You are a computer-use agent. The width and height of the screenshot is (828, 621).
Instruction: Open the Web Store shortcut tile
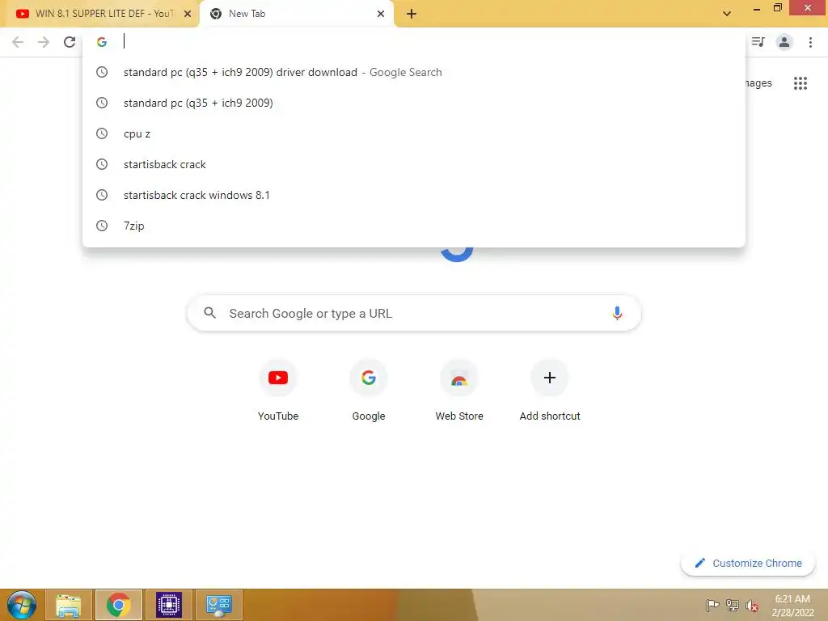[459, 390]
